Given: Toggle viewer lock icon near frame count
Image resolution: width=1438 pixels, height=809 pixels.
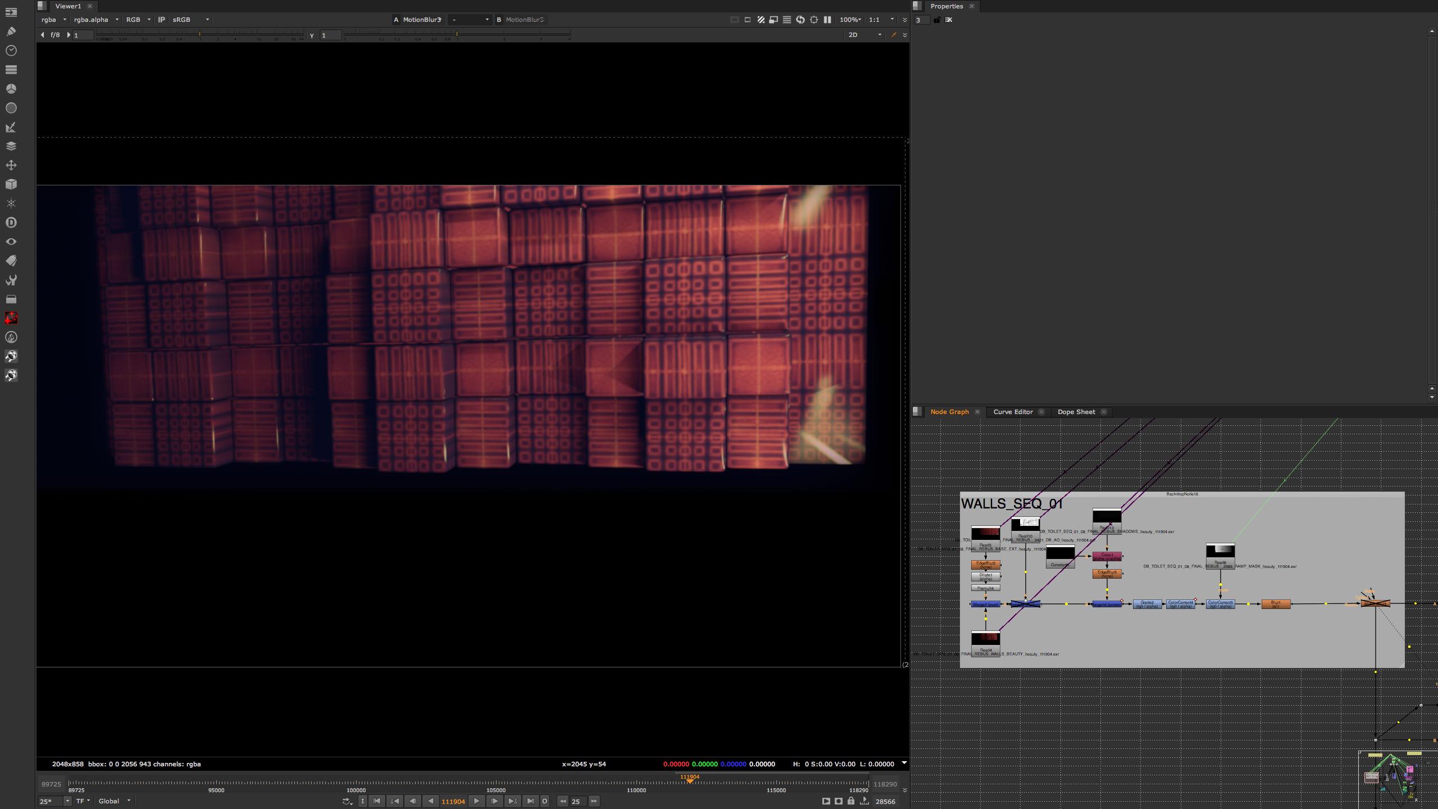Looking at the screenshot, I should pyautogui.click(x=851, y=801).
